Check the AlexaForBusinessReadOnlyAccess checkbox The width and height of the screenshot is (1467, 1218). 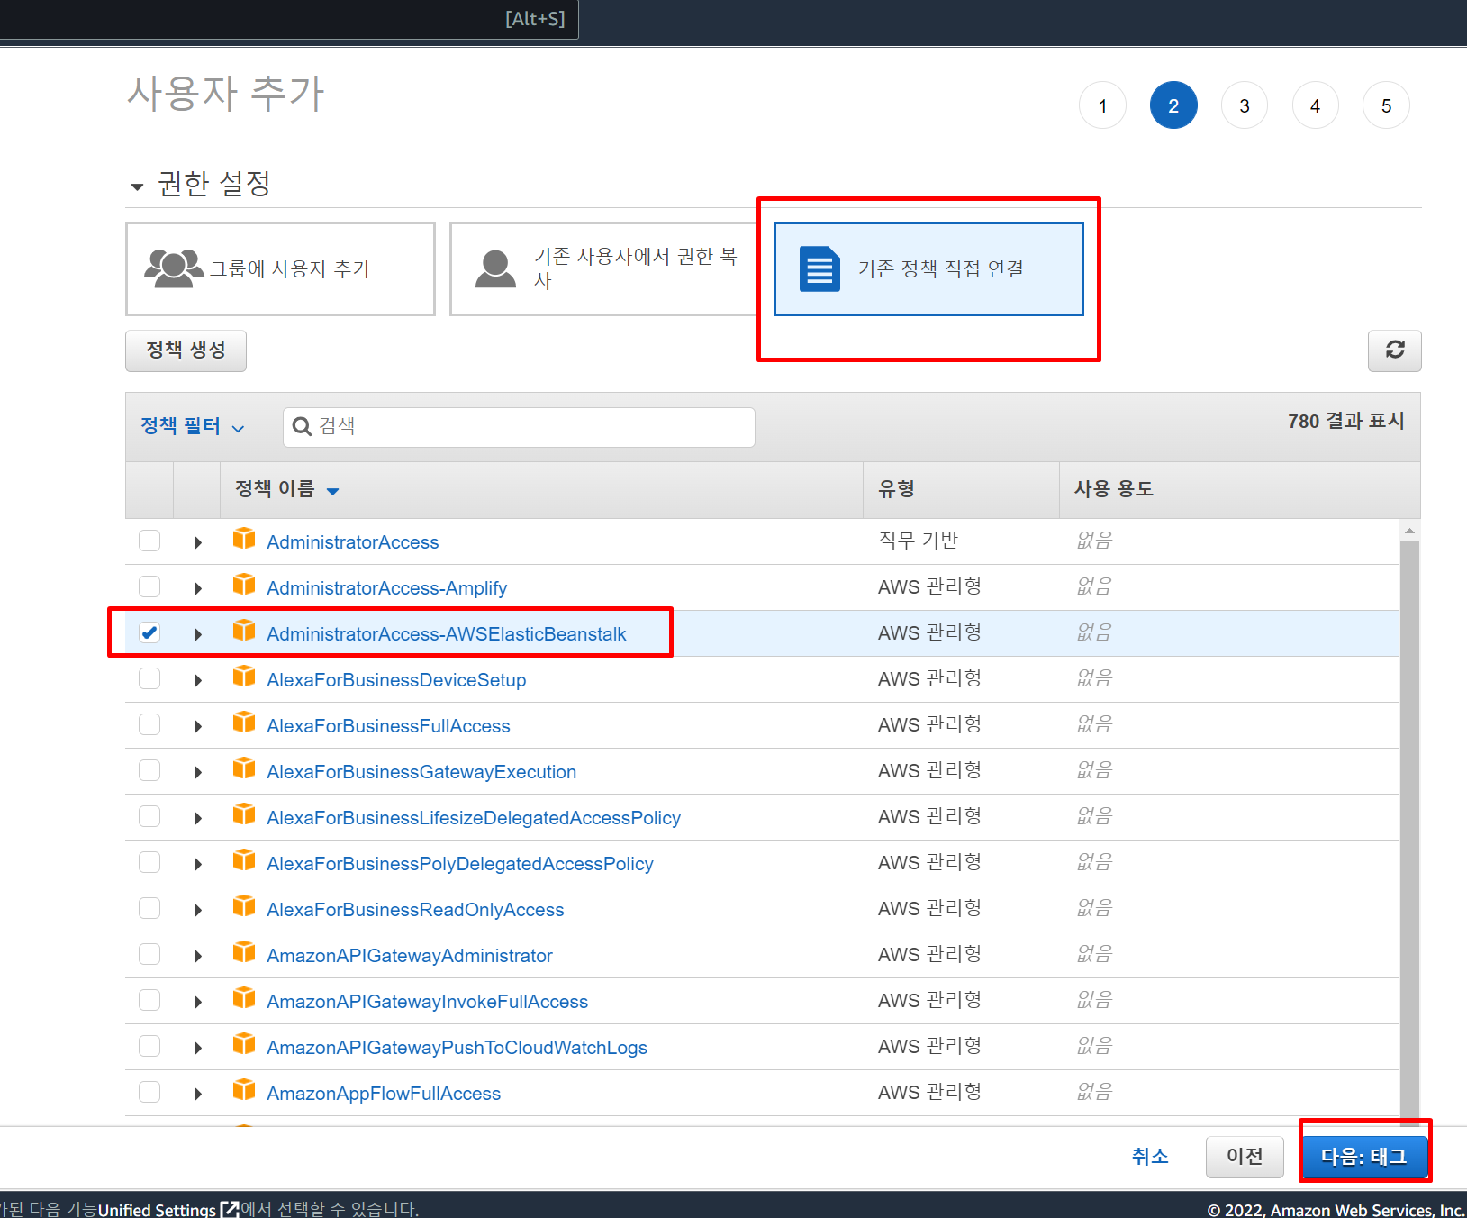[149, 908]
